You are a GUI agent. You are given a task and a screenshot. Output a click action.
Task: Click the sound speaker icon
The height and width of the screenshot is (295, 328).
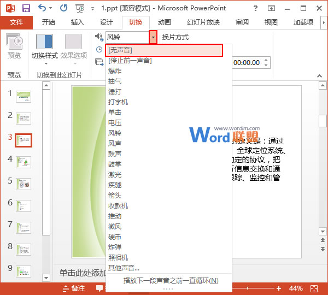(99, 37)
